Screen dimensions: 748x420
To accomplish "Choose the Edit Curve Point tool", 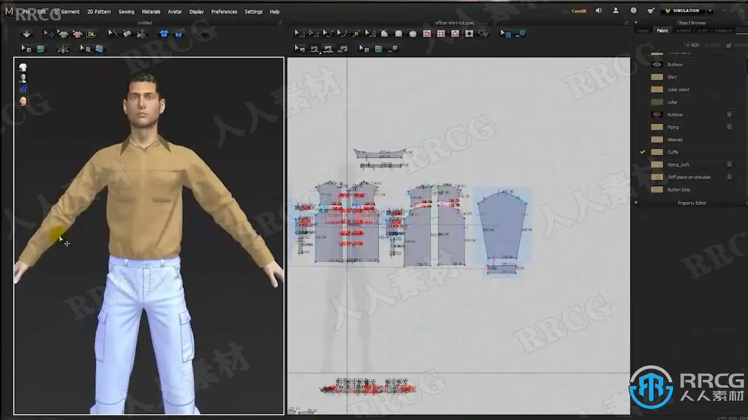I will pos(342,34).
